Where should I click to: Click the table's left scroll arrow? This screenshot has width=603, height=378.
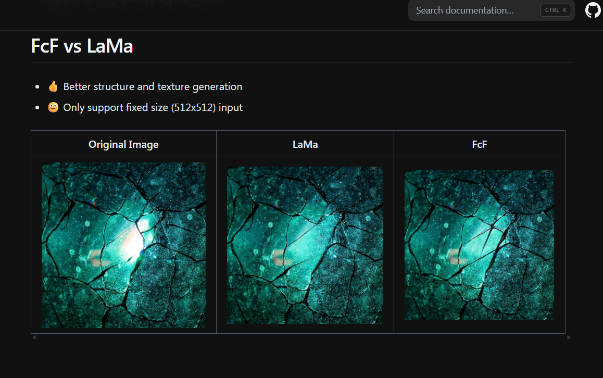pos(34,337)
